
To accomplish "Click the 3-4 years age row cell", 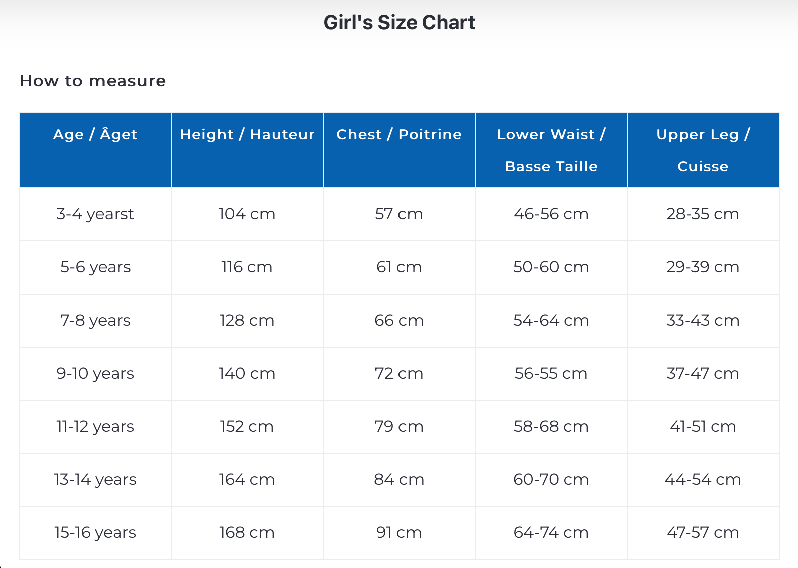I will tap(95, 214).
